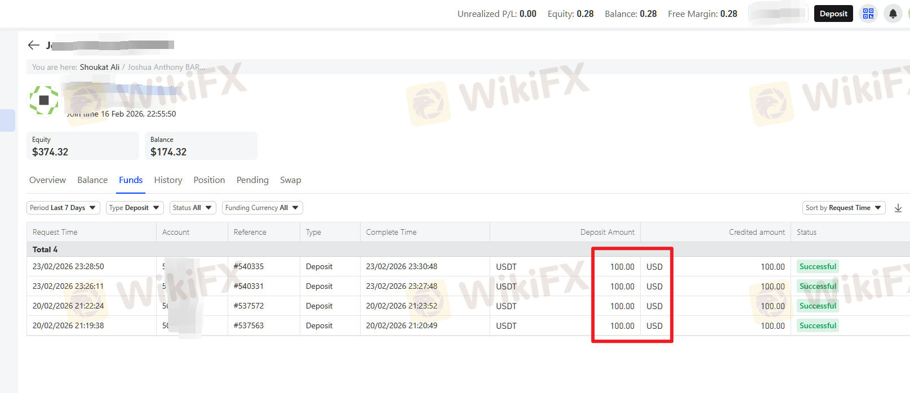Click the Request Time column header
This screenshot has height=393, width=910.
55,232
